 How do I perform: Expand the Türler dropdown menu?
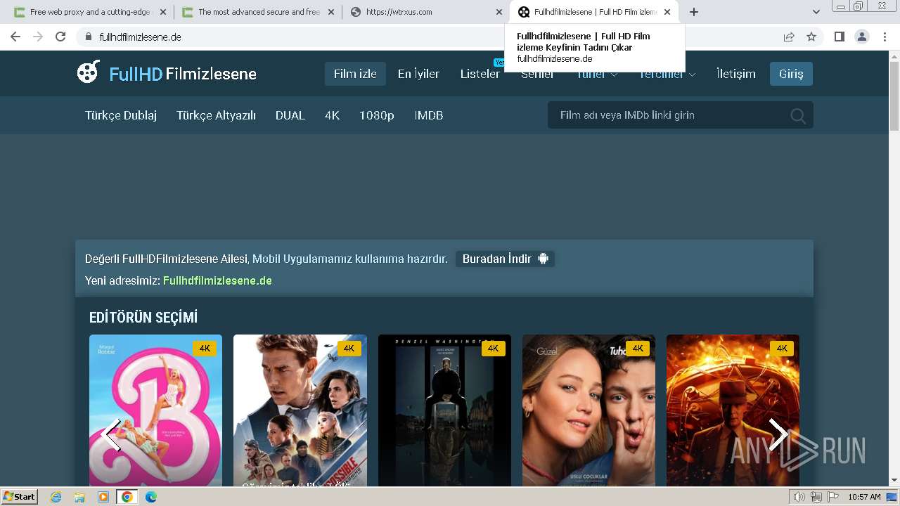tap(597, 74)
